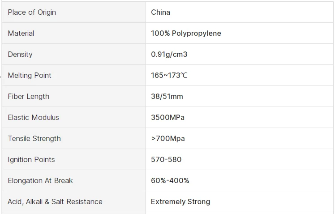Select the China value cell

click(160, 12)
